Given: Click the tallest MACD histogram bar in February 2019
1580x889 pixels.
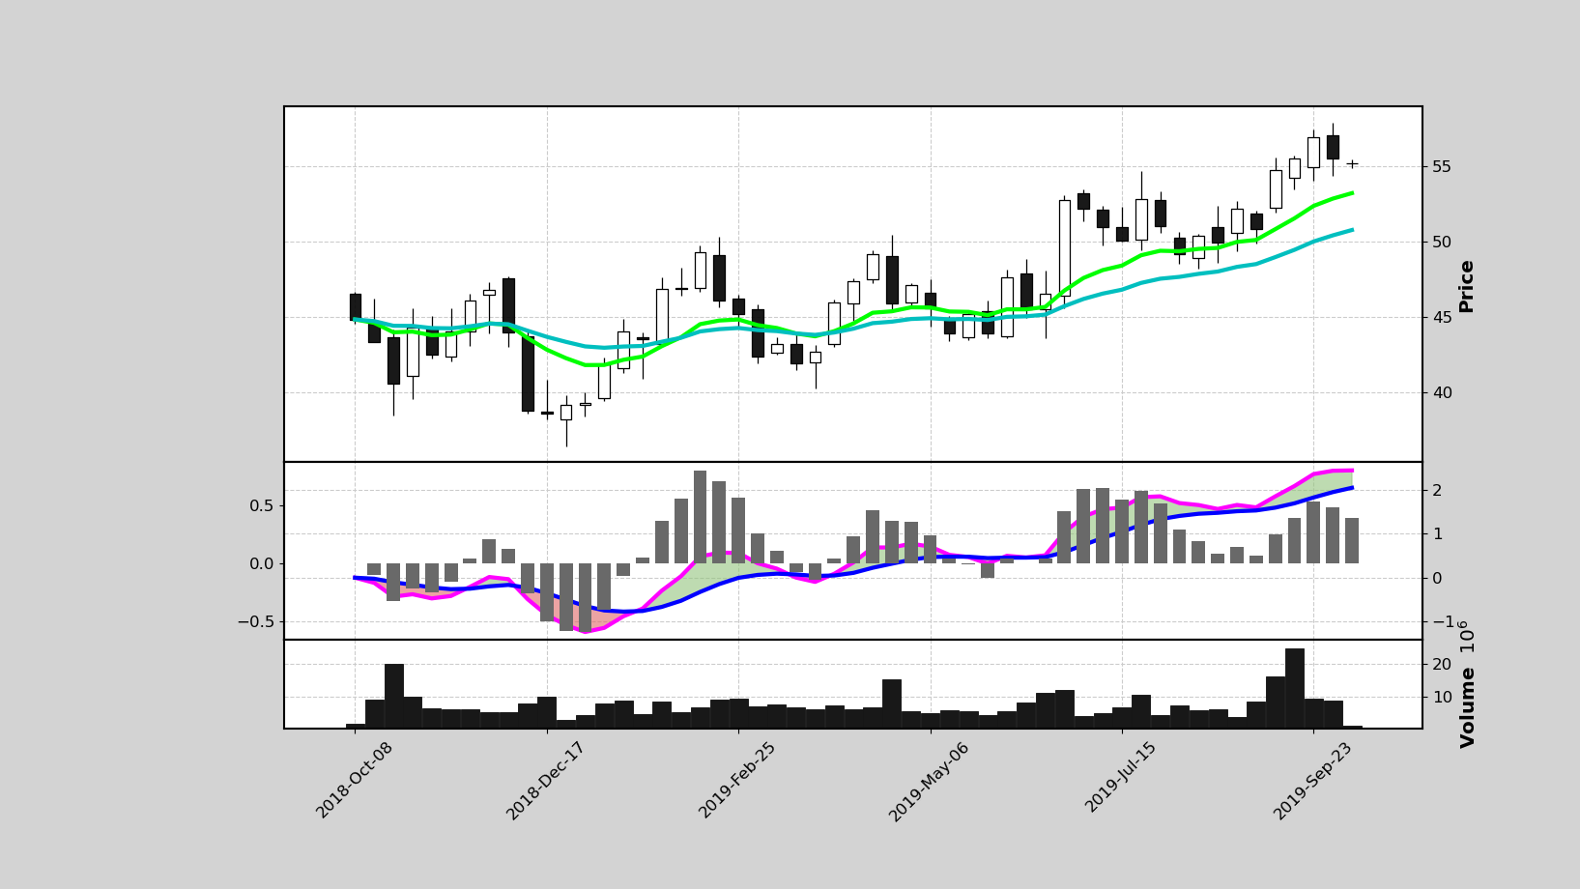Looking at the screenshot, I should (x=700, y=517).
